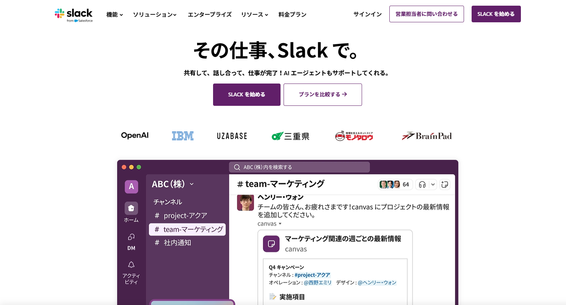The image size is (566, 305).
Task: Open the new canvas icon in channel header
Action: 445,184
